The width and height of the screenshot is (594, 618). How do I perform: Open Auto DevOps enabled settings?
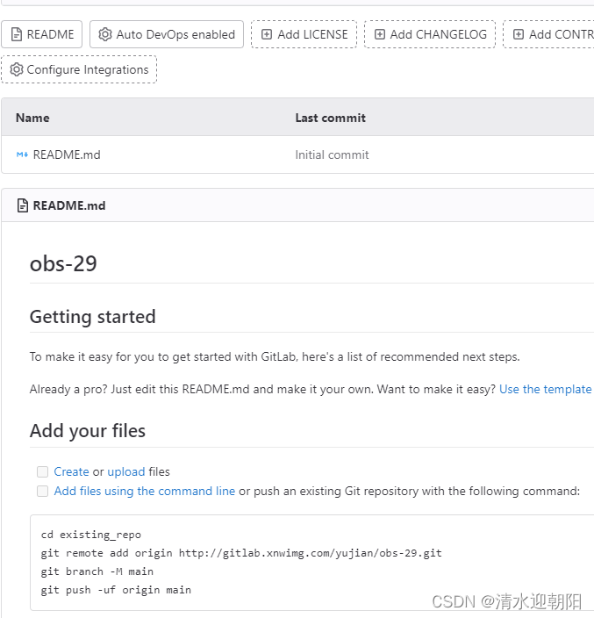point(167,34)
